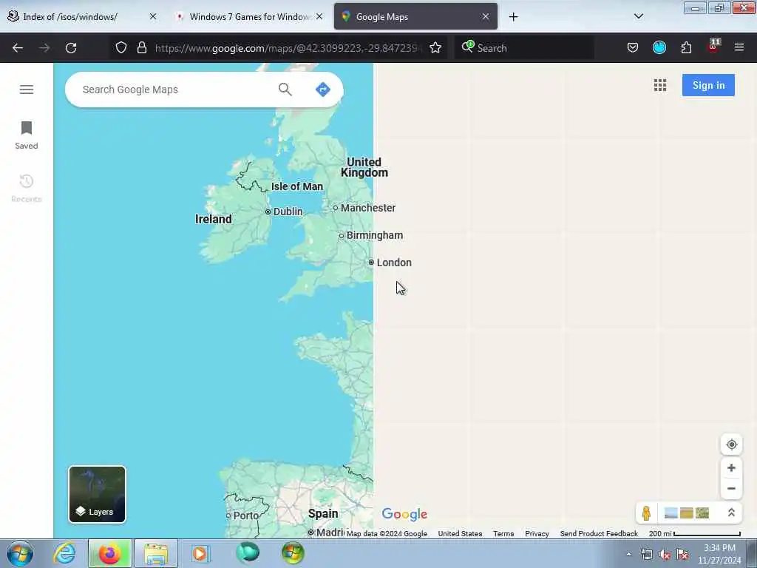The height and width of the screenshot is (568, 757).
Task: Open Windows Start menu
Action: [20, 553]
